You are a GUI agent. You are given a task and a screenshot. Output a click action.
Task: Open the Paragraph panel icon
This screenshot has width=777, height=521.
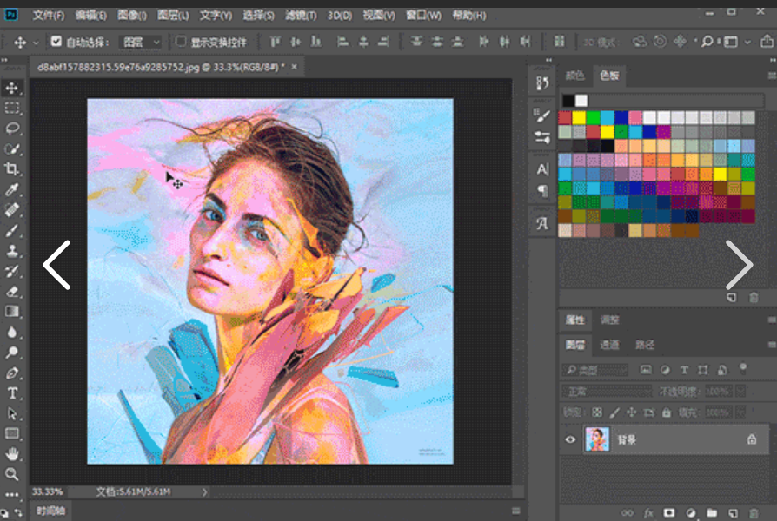(x=542, y=190)
